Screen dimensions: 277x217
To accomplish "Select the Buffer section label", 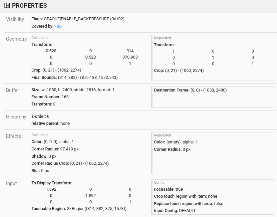I will [13, 90].
